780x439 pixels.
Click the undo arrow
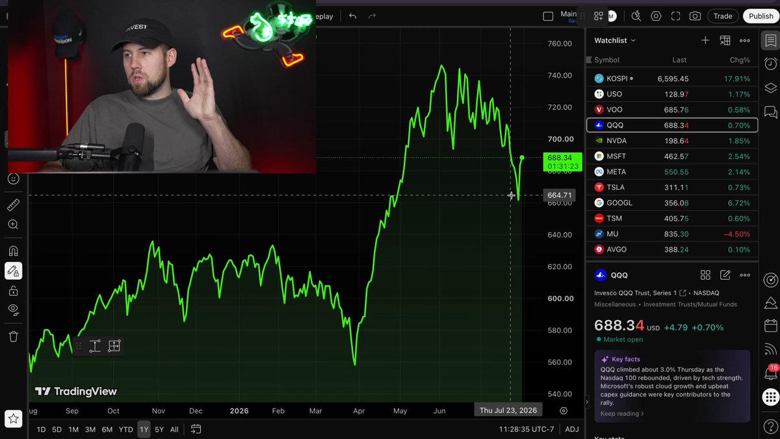(352, 16)
